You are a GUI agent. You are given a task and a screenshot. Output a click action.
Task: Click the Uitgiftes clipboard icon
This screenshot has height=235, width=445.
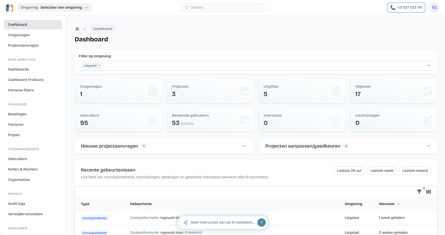click(x=336, y=91)
